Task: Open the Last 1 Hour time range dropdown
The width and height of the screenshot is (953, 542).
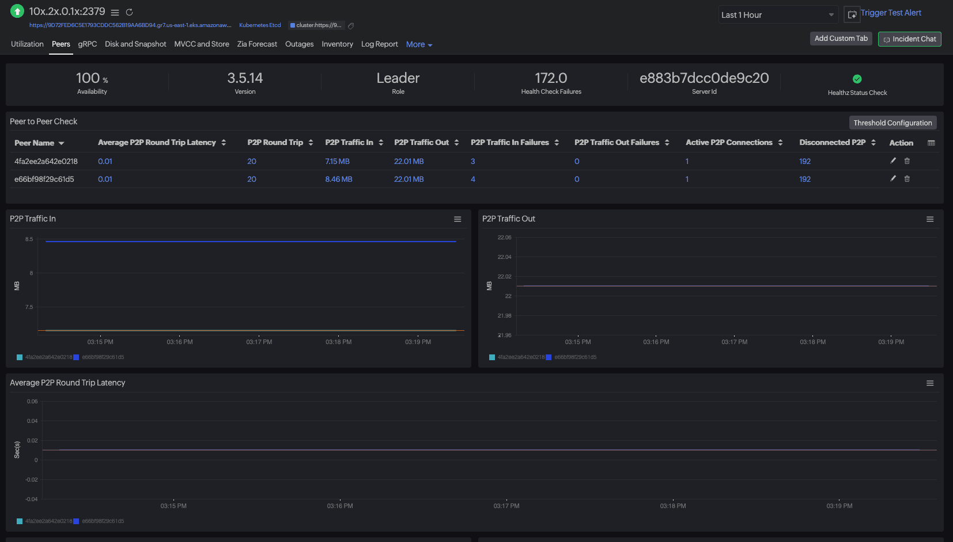Action: (x=778, y=14)
